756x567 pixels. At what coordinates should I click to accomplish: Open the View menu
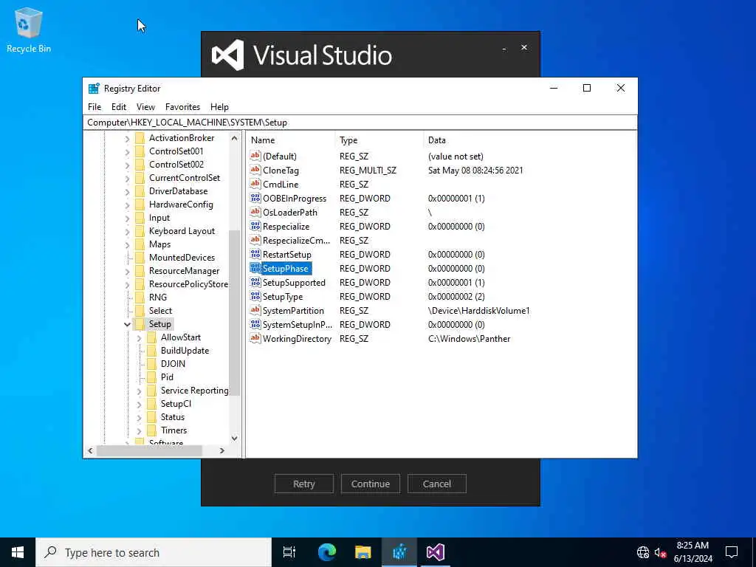coord(145,107)
